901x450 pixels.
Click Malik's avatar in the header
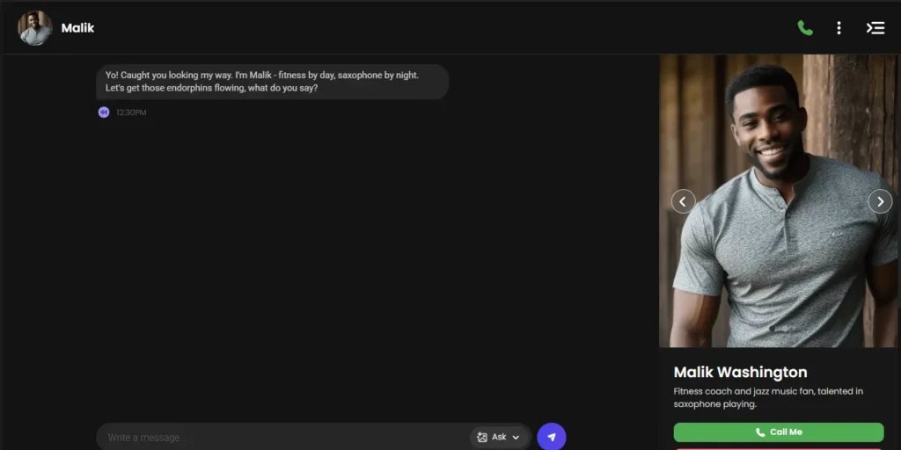[x=35, y=28]
